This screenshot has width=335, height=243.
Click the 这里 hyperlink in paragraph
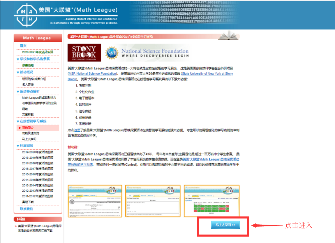click(x=77, y=130)
